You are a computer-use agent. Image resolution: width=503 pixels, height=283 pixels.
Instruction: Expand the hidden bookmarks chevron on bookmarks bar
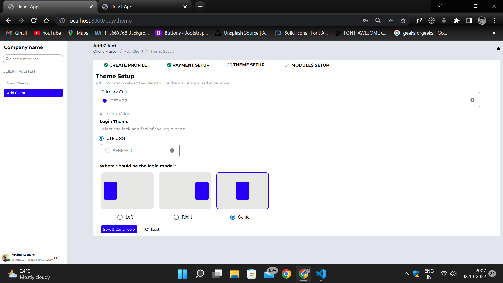click(494, 33)
